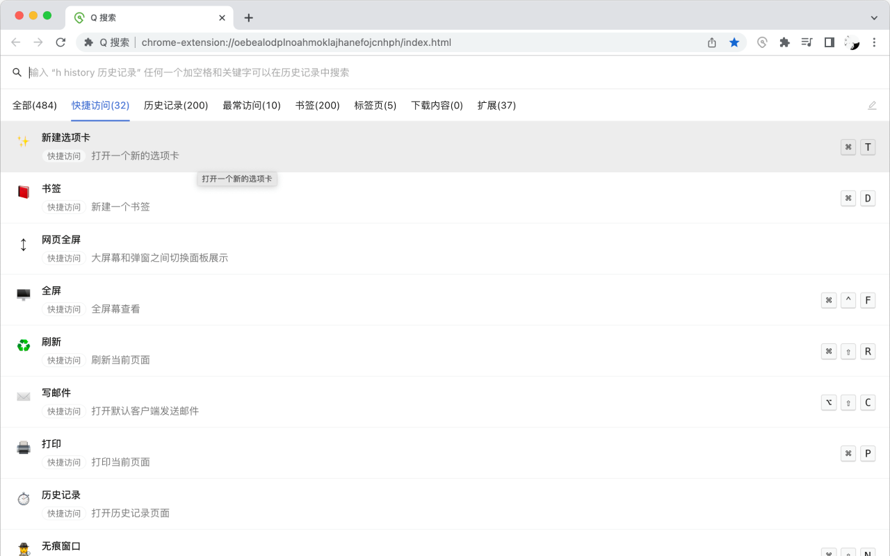Click the search magnifier icon in the search bar

[x=17, y=72]
